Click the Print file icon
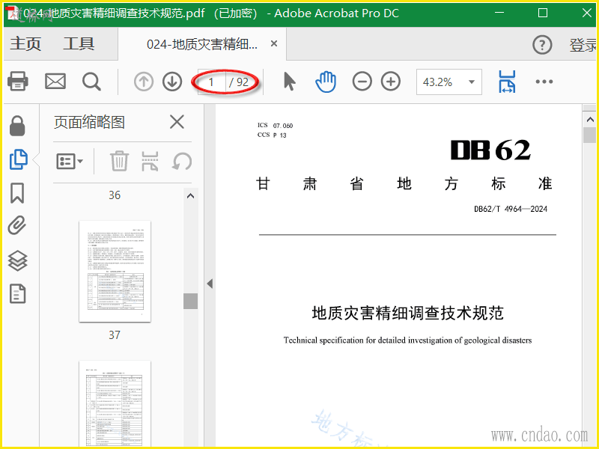599x449 pixels. click(17, 82)
